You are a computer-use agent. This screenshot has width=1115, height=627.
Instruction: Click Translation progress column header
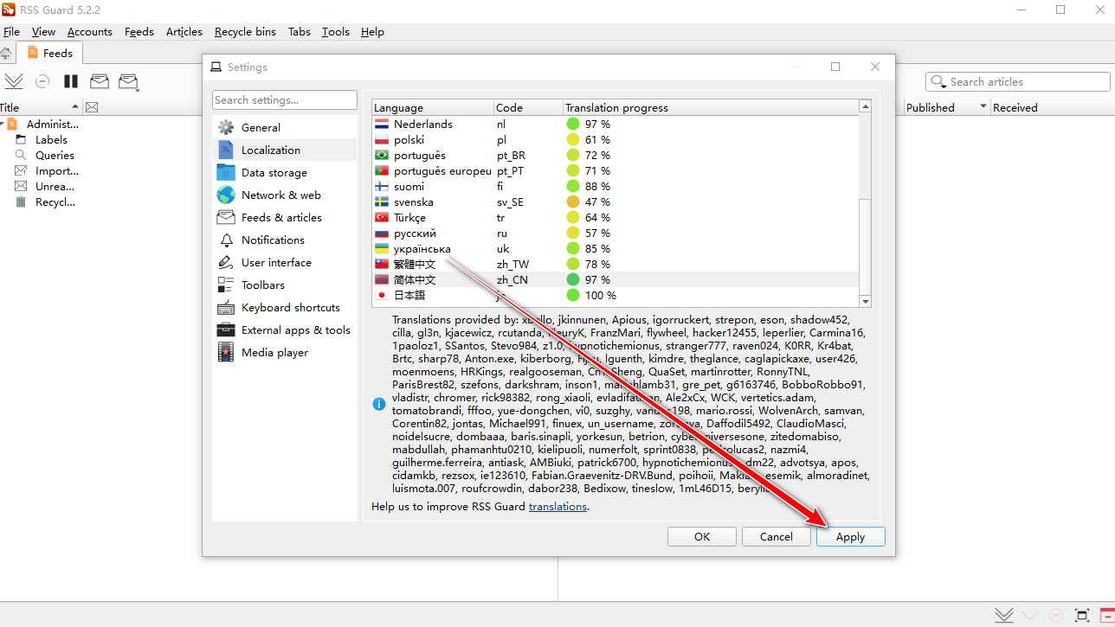(711, 107)
